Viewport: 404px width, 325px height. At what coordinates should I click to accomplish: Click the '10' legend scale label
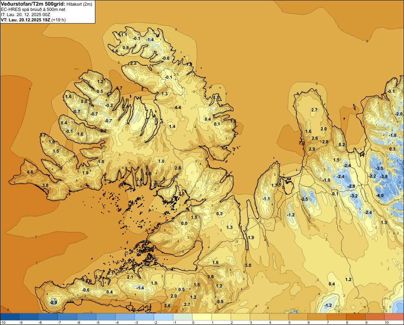point(387,323)
